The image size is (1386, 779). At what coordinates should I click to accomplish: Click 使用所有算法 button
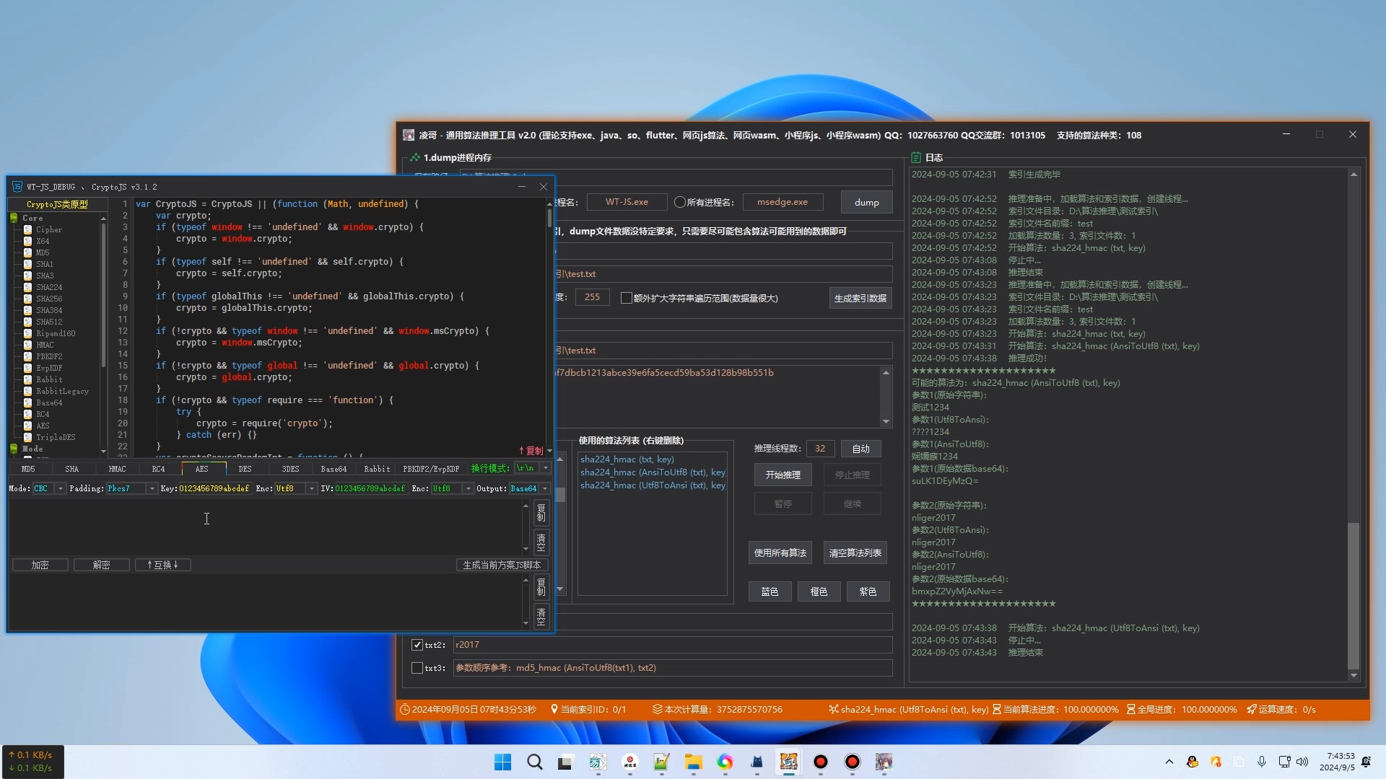click(x=780, y=553)
